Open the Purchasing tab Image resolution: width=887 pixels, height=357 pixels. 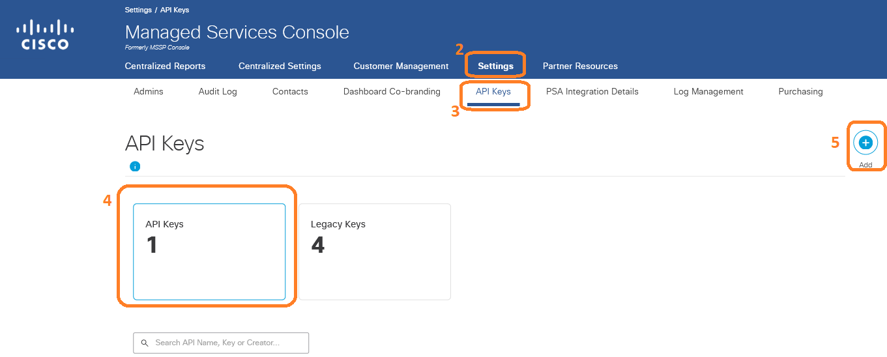coord(800,91)
